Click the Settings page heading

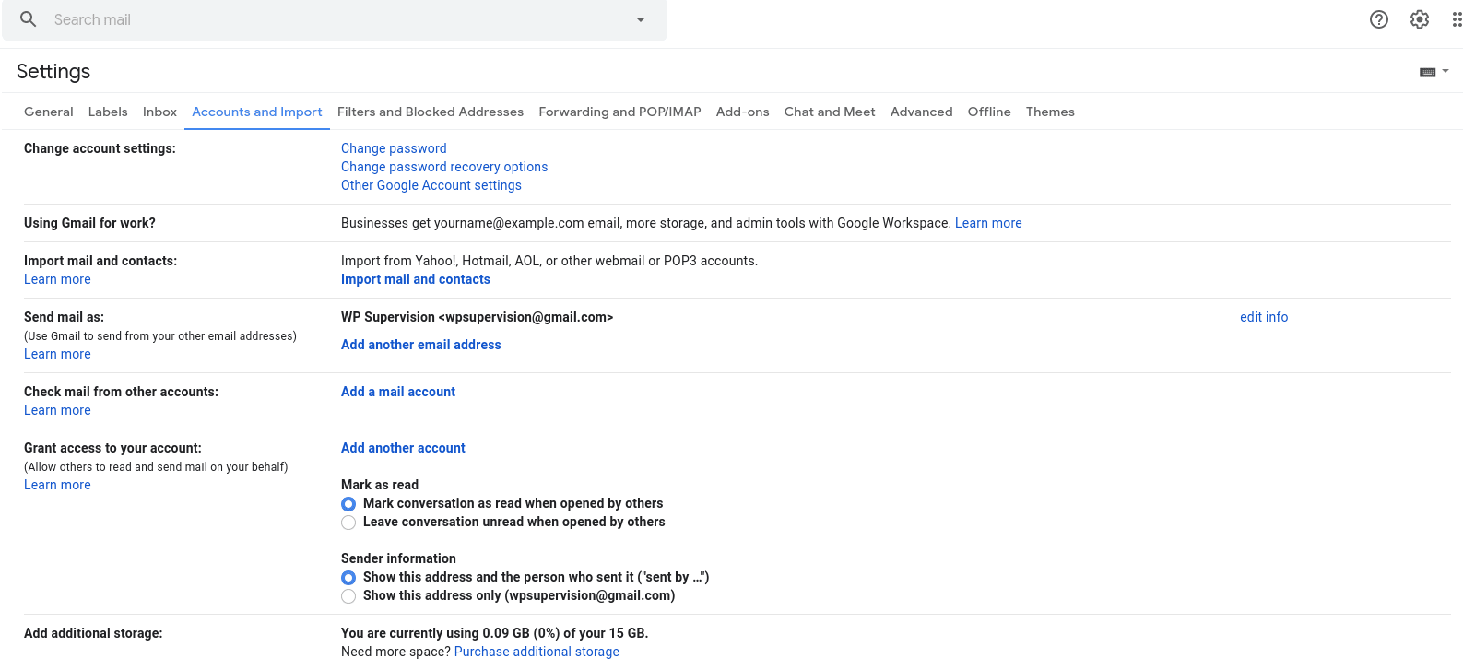click(53, 72)
